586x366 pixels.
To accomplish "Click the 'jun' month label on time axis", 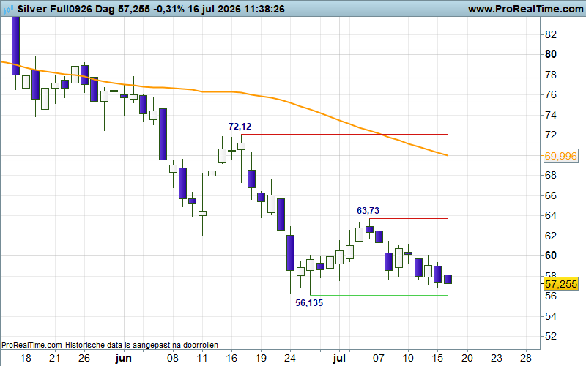I will [x=123, y=358].
